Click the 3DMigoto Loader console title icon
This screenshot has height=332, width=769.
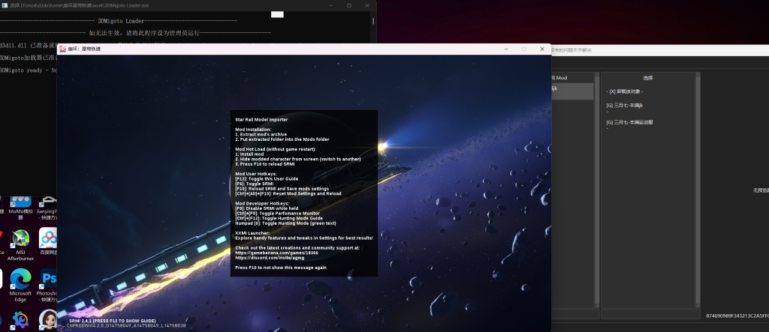coord(4,5)
